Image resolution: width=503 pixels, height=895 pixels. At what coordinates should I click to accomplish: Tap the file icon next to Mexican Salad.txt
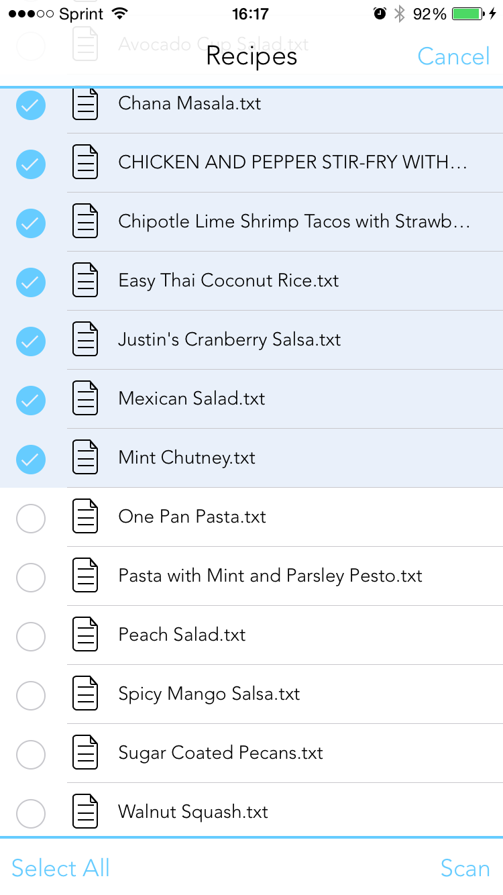click(x=85, y=399)
